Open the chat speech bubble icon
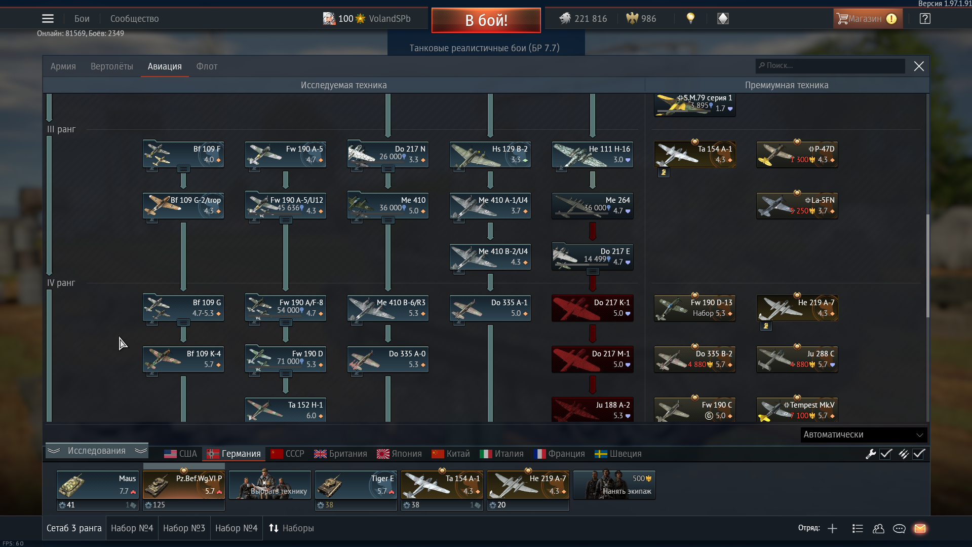 point(899,529)
